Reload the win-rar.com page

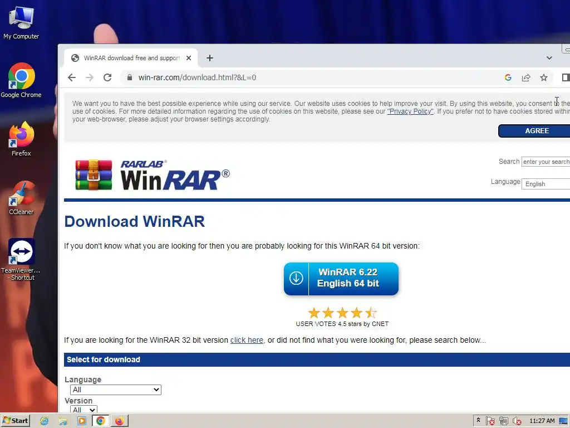[x=107, y=77]
